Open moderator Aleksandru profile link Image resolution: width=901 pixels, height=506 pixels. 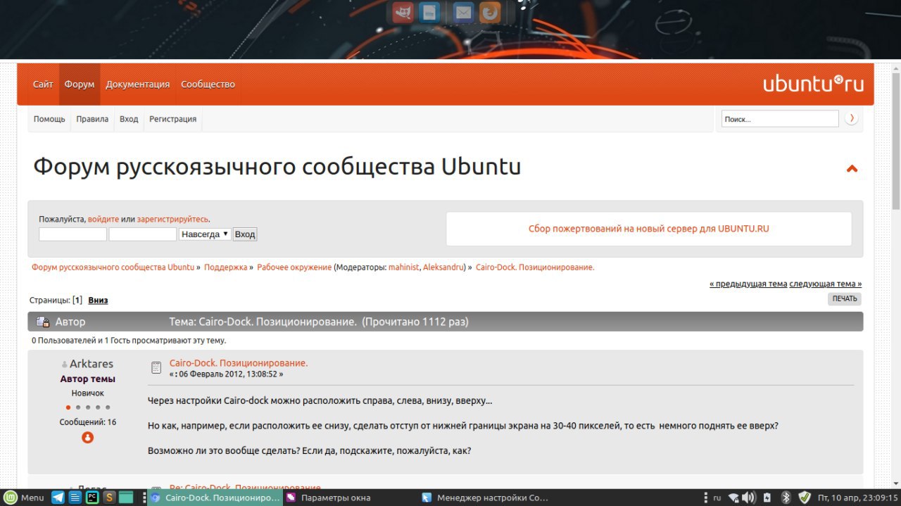click(443, 267)
